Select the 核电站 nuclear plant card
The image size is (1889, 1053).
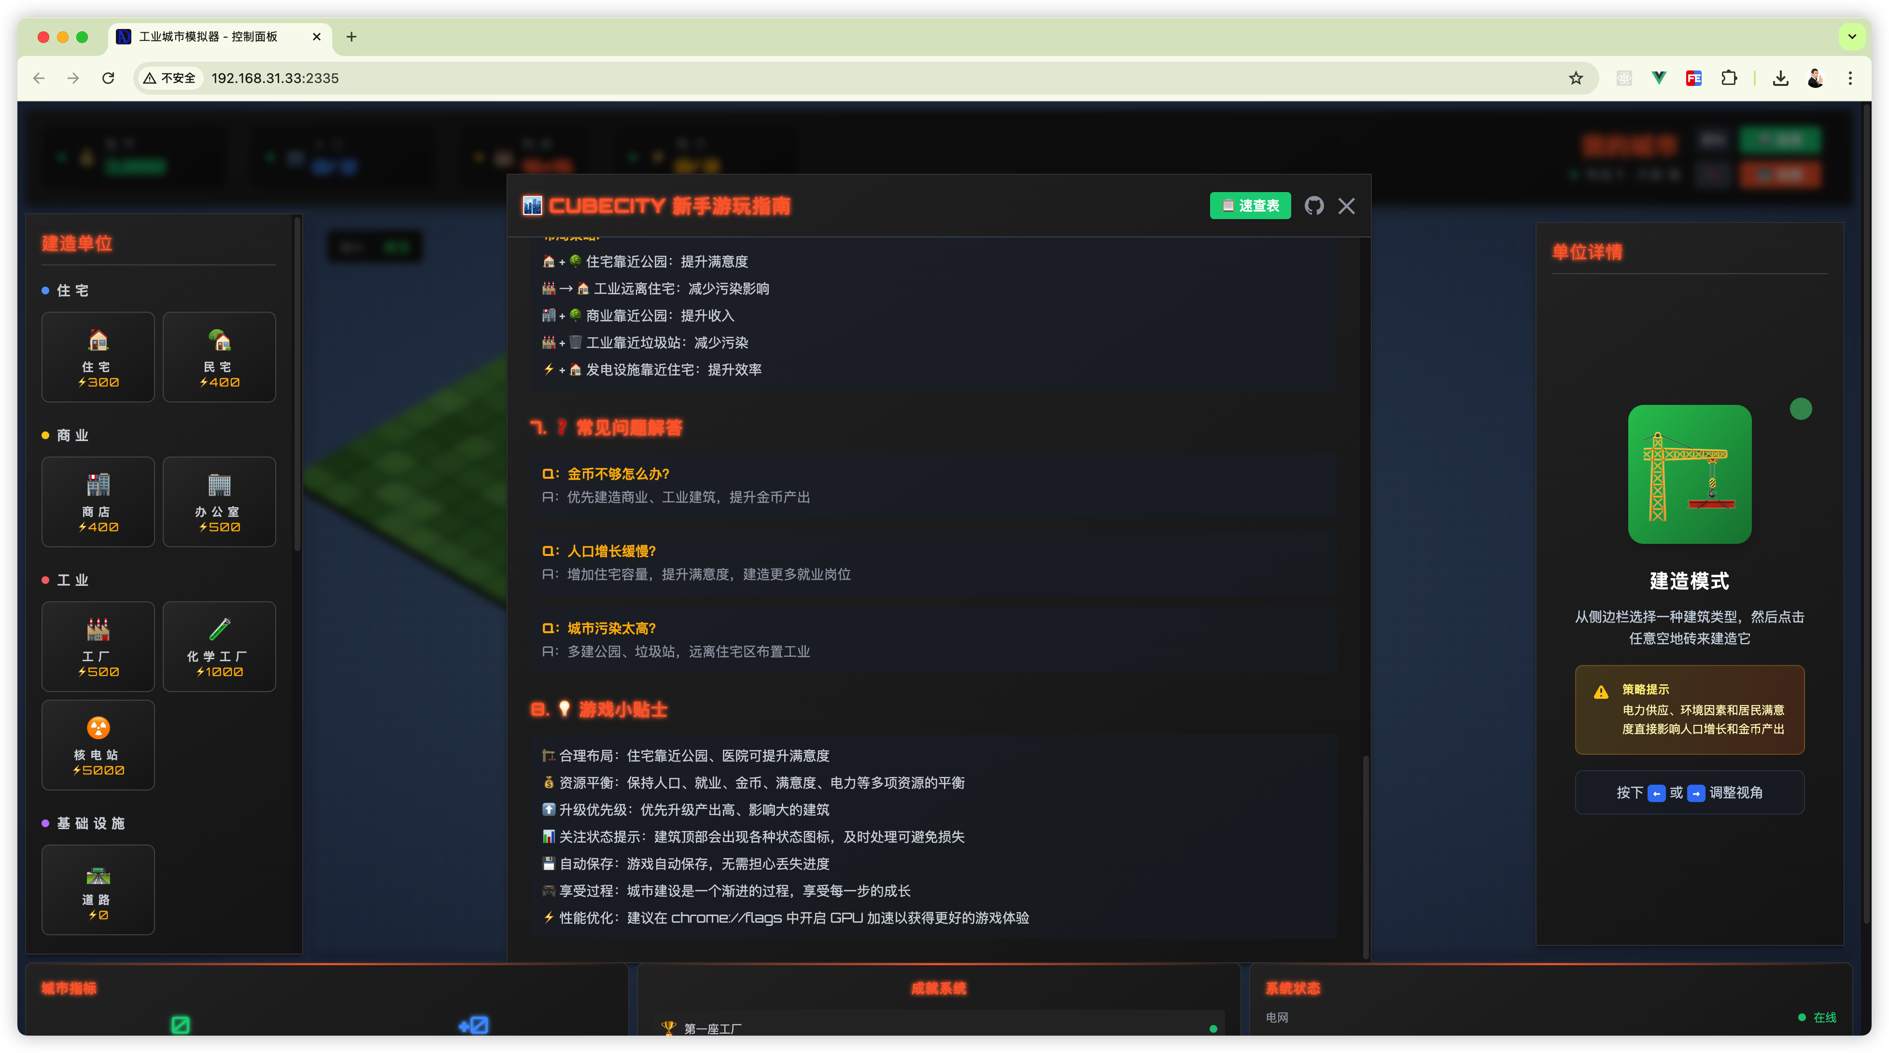tap(98, 745)
